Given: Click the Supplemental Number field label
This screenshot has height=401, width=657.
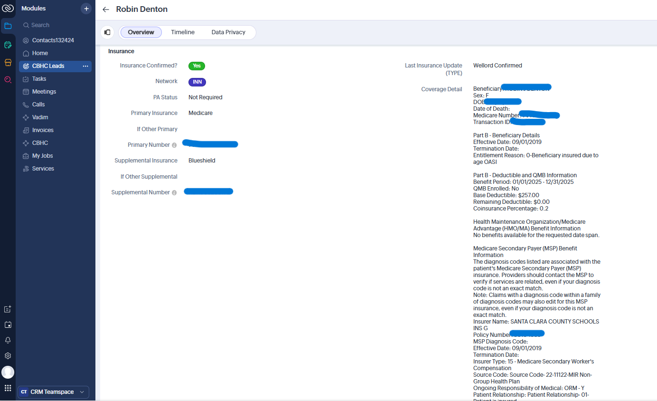Looking at the screenshot, I should (141, 192).
